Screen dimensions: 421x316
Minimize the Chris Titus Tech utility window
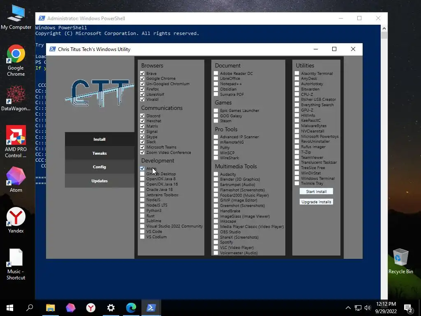pyautogui.click(x=316, y=49)
